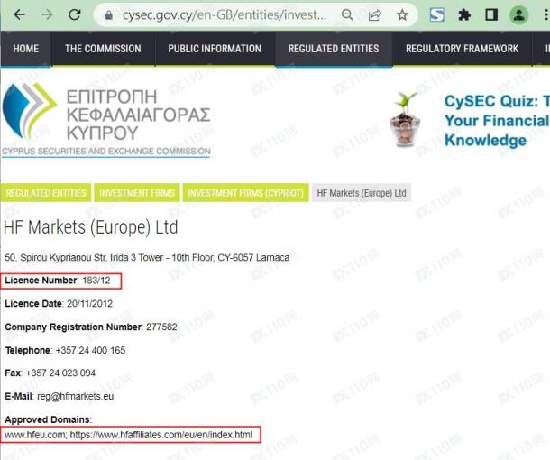Click fax number +357 24 023 094
Image resolution: width=550 pixels, height=460 pixels.
[60, 373]
